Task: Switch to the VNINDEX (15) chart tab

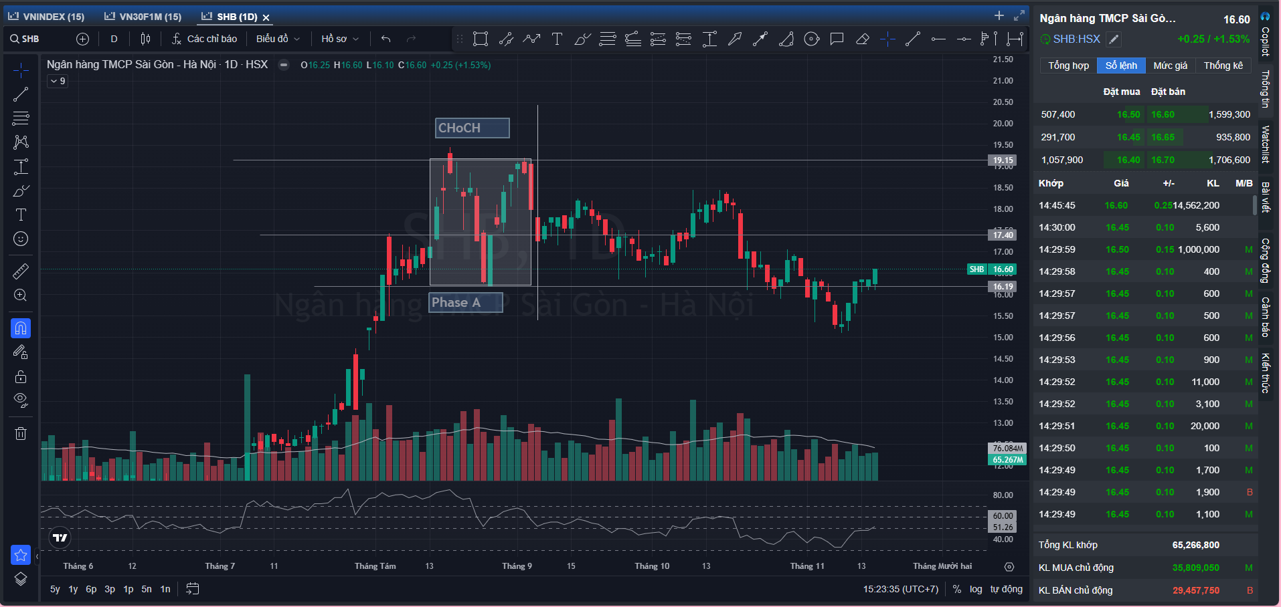Action: [x=46, y=17]
